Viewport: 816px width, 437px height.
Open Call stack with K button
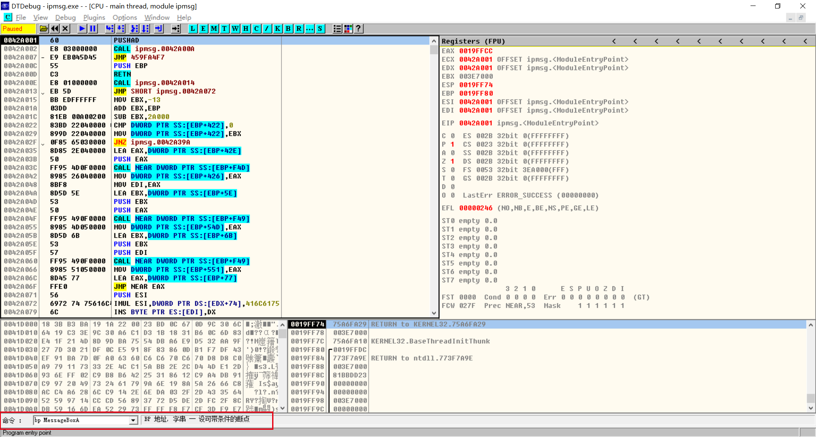coord(278,28)
